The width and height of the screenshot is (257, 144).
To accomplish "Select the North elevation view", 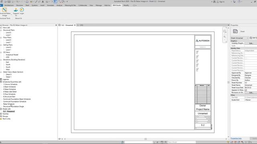I will [x=8, y=65].
